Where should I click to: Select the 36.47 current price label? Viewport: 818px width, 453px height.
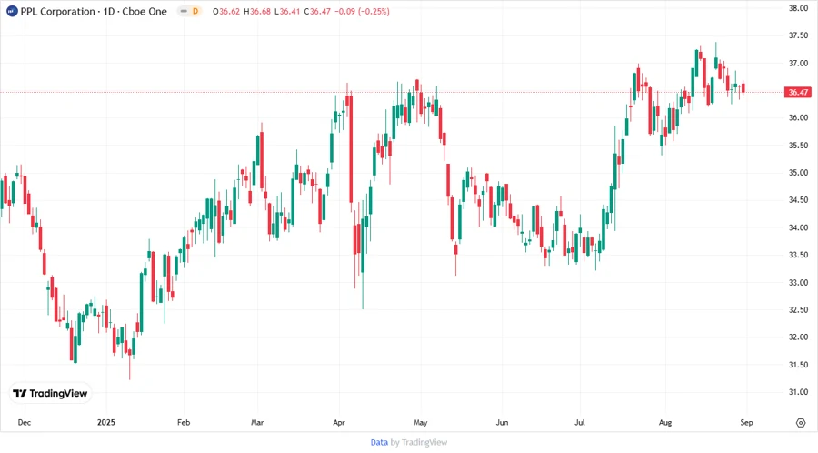798,93
